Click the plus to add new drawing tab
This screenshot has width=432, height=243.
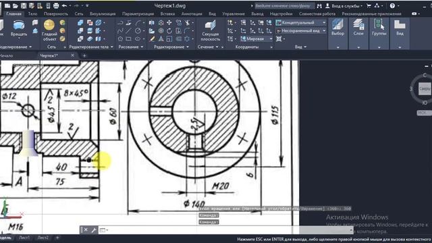pos(84,55)
